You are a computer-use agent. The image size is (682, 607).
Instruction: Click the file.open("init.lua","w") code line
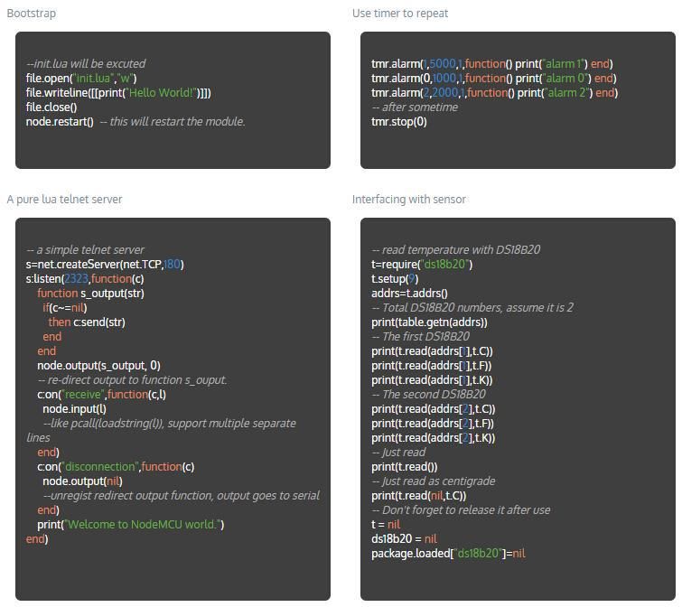[81, 79]
